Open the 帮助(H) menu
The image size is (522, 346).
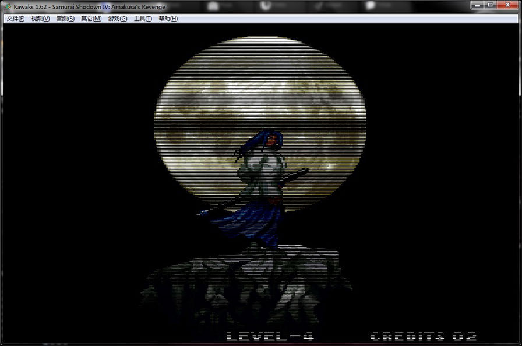coord(168,19)
